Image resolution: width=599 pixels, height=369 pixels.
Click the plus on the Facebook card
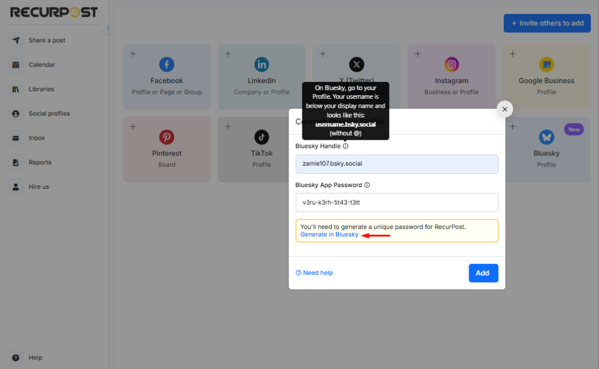pos(133,54)
